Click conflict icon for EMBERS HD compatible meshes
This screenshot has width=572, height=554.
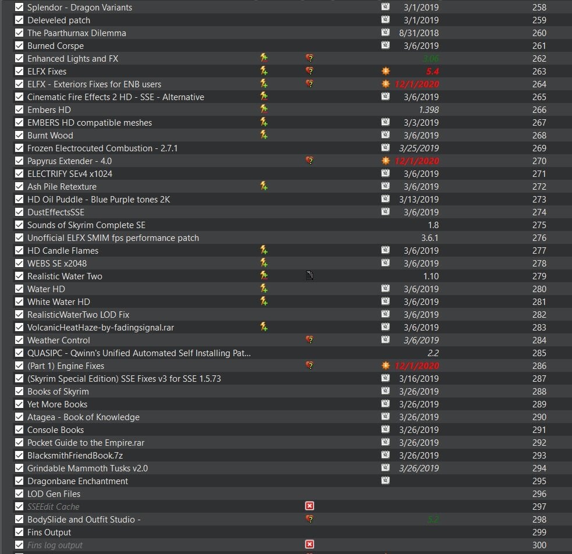tap(264, 122)
